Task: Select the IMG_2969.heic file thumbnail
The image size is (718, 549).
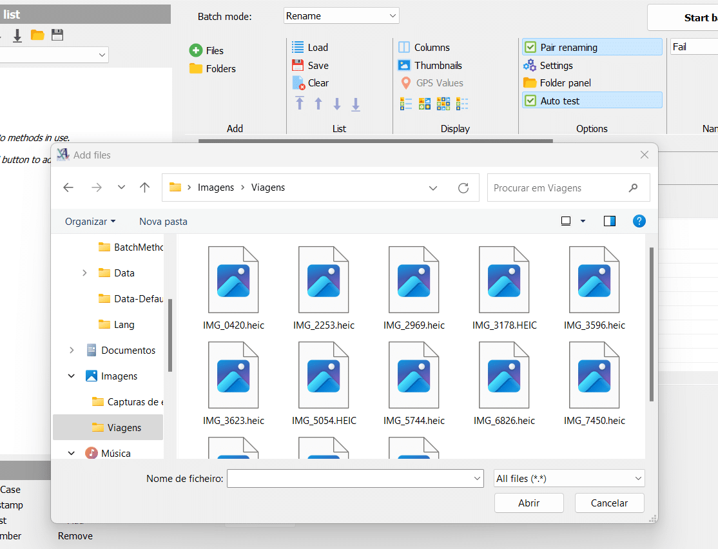Action: [414, 280]
